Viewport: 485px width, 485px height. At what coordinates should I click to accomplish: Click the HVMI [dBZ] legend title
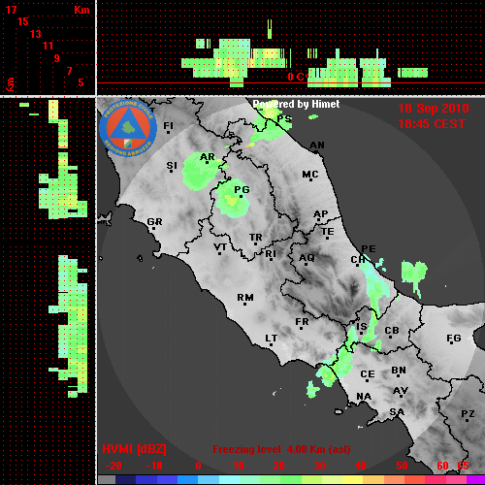point(134,449)
